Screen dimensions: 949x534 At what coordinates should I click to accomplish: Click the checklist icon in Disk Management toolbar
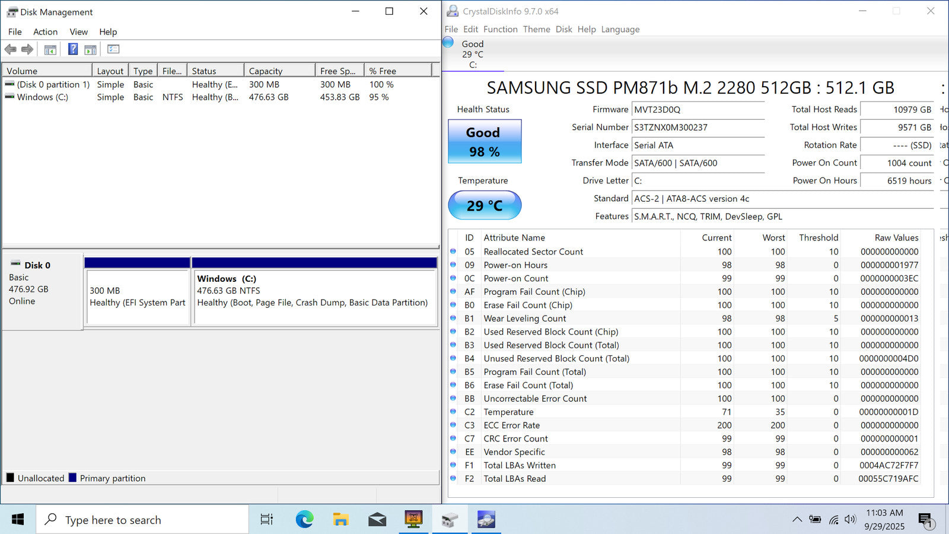[x=113, y=49]
